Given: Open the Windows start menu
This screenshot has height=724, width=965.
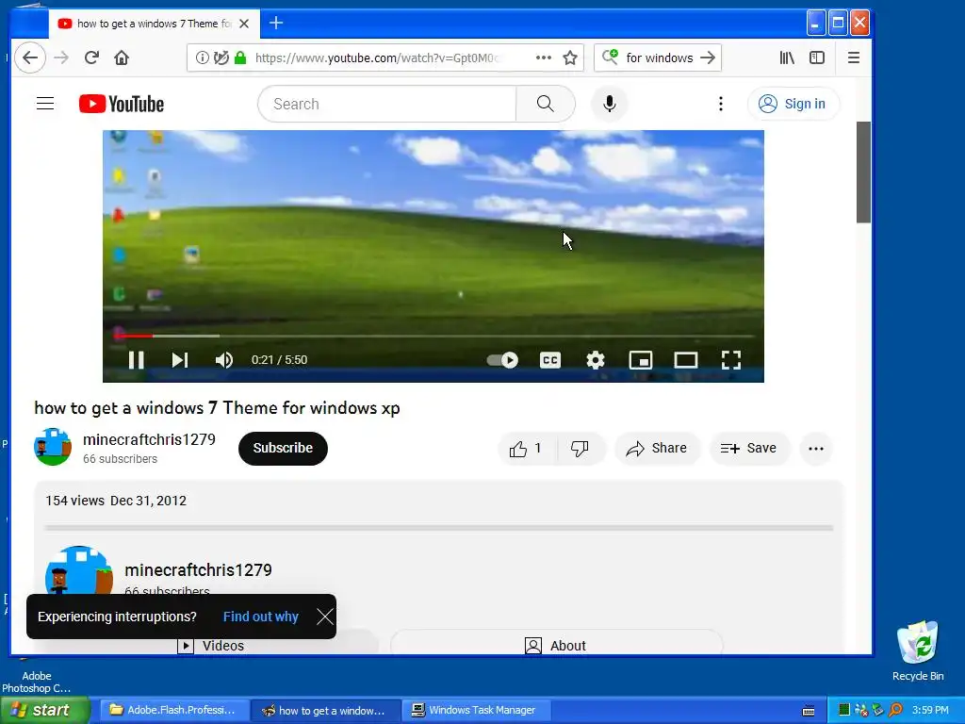Looking at the screenshot, I should tap(45, 710).
